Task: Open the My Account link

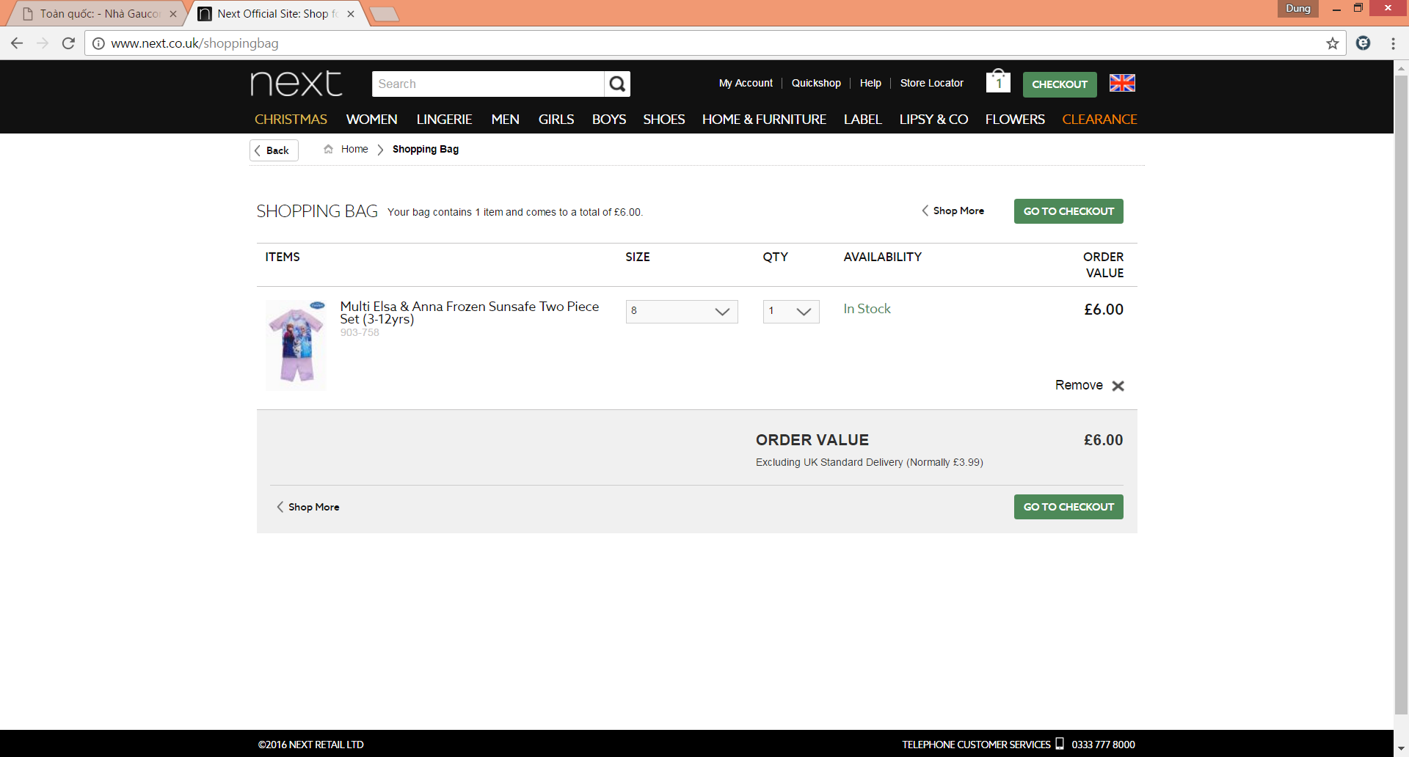Action: (x=745, y=83)
